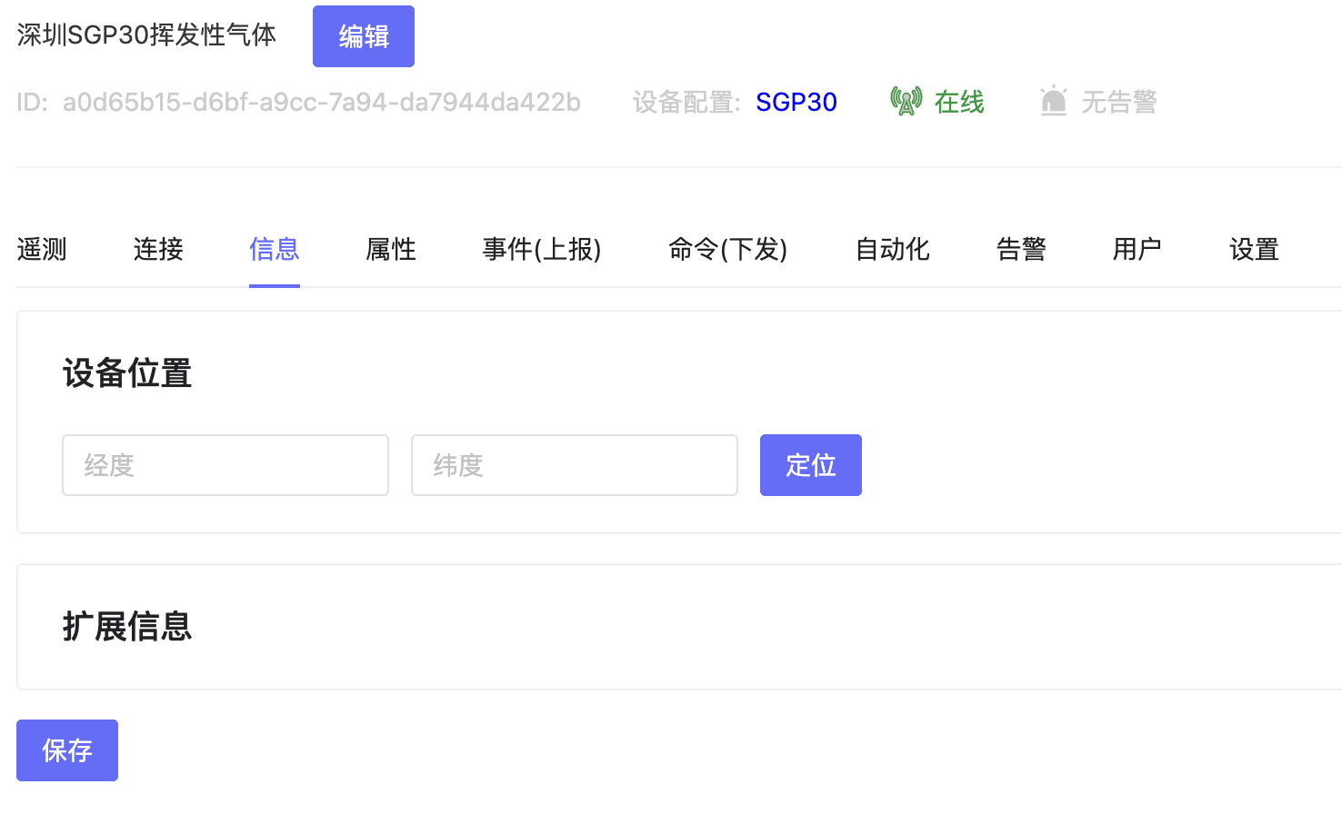Screen dimensions: 1342x814
Task: Click the device ID text string
Action: [321, 103]
